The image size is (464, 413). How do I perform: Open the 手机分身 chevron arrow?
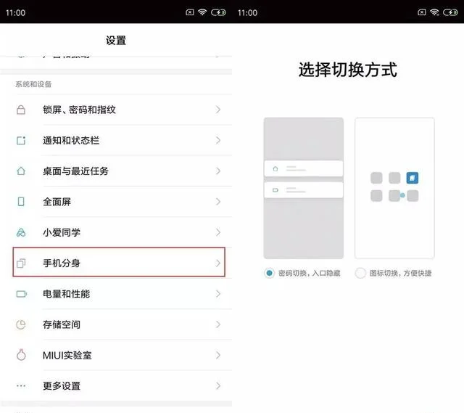pyautogui.click(x=217, y=263)
